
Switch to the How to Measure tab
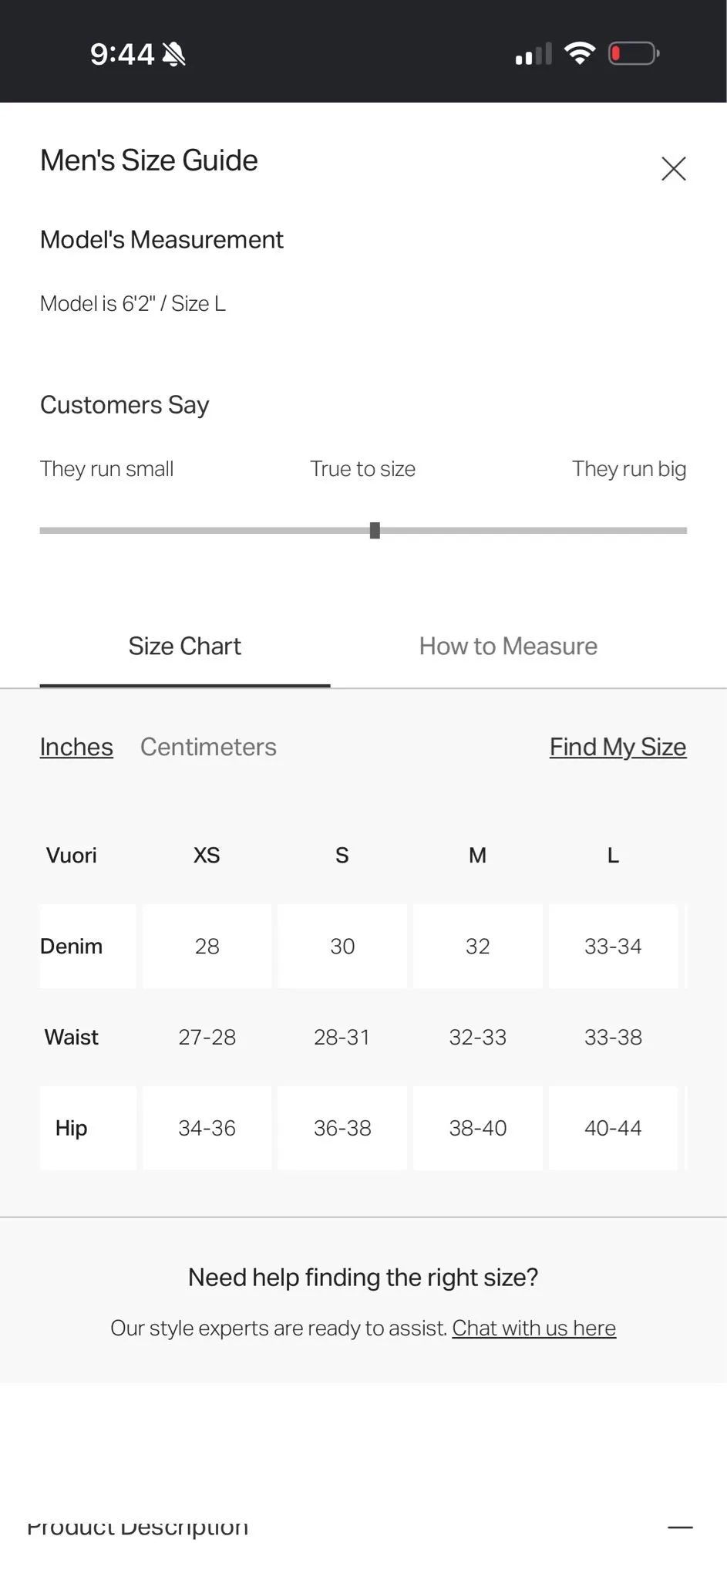(508, 646)
